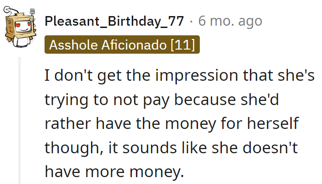The image size is (322, 184).
Task: Click the dot separator before the timestamp
Action: pyautogui.click(x=192, y=21)
